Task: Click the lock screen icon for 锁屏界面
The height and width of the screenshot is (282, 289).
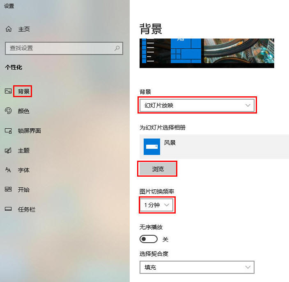Action: pos(8,131)
